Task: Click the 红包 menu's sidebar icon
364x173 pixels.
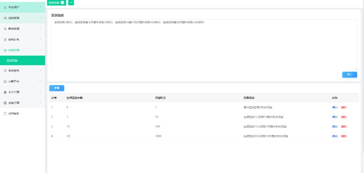Action: 5,40
